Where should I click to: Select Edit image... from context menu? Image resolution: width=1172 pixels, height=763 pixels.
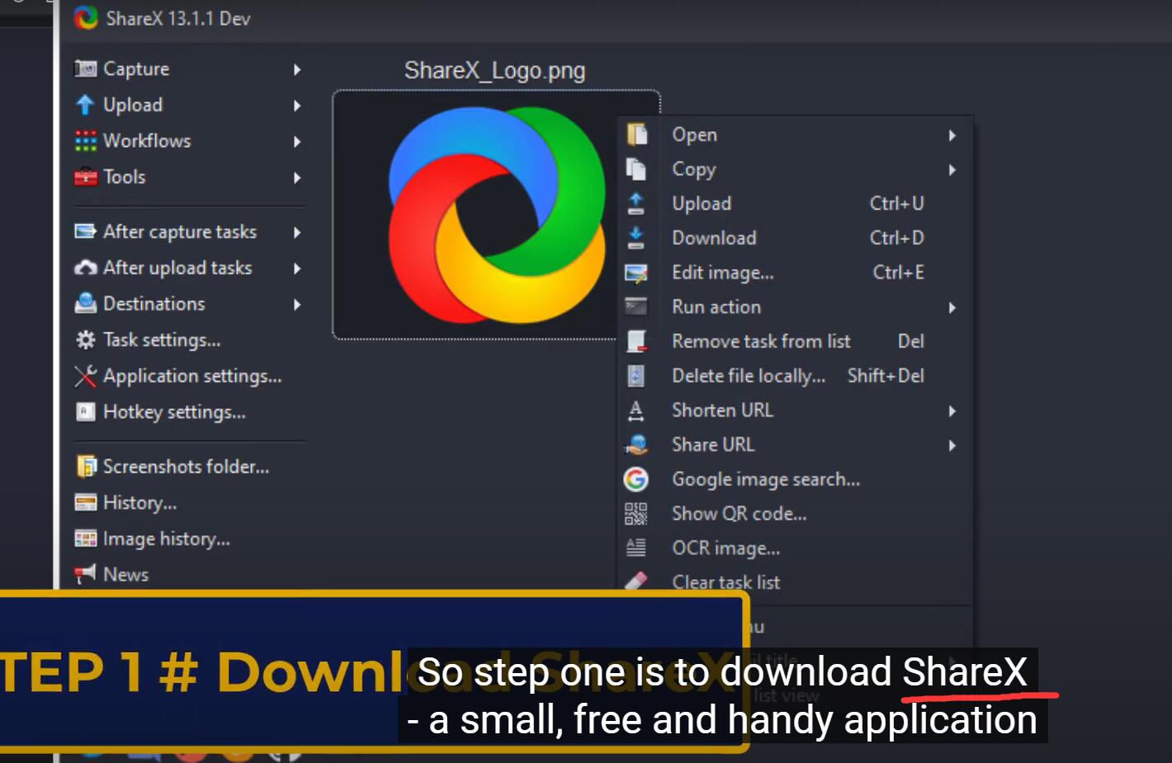point(796,272)
